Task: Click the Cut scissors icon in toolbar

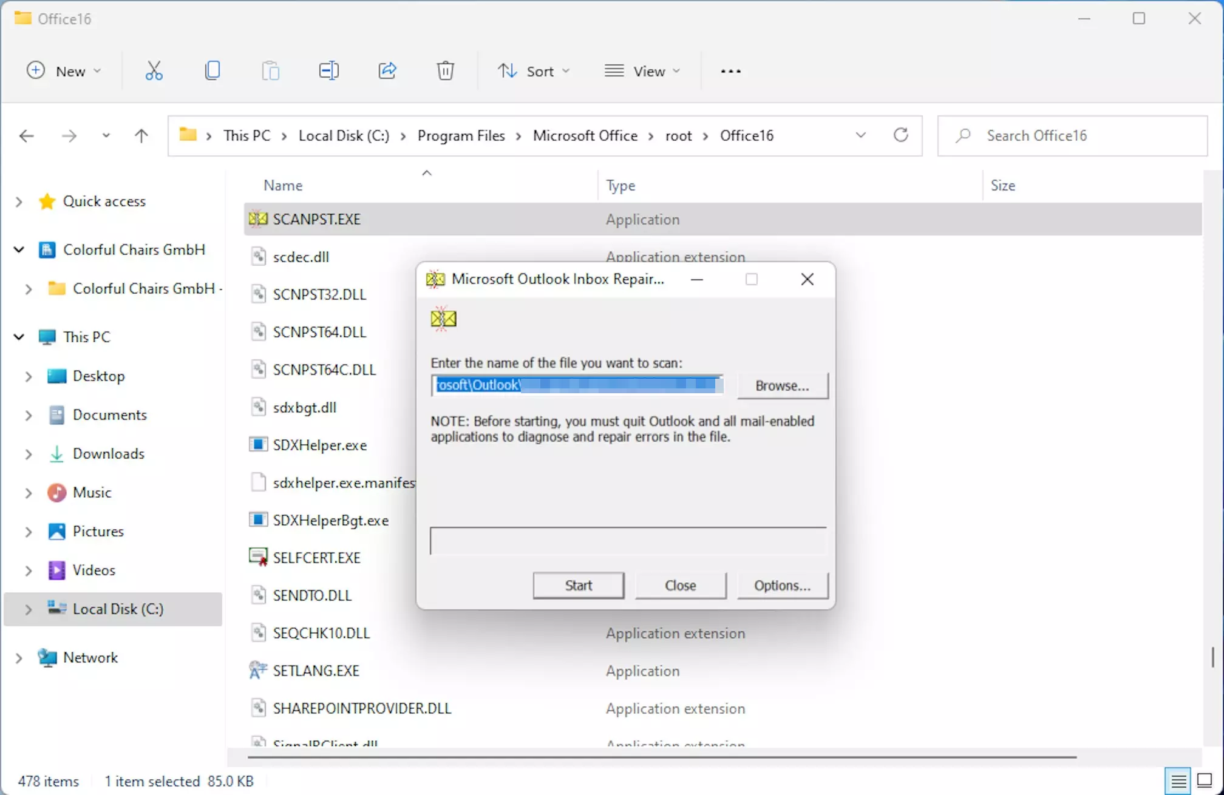Action: click(154, 71)
